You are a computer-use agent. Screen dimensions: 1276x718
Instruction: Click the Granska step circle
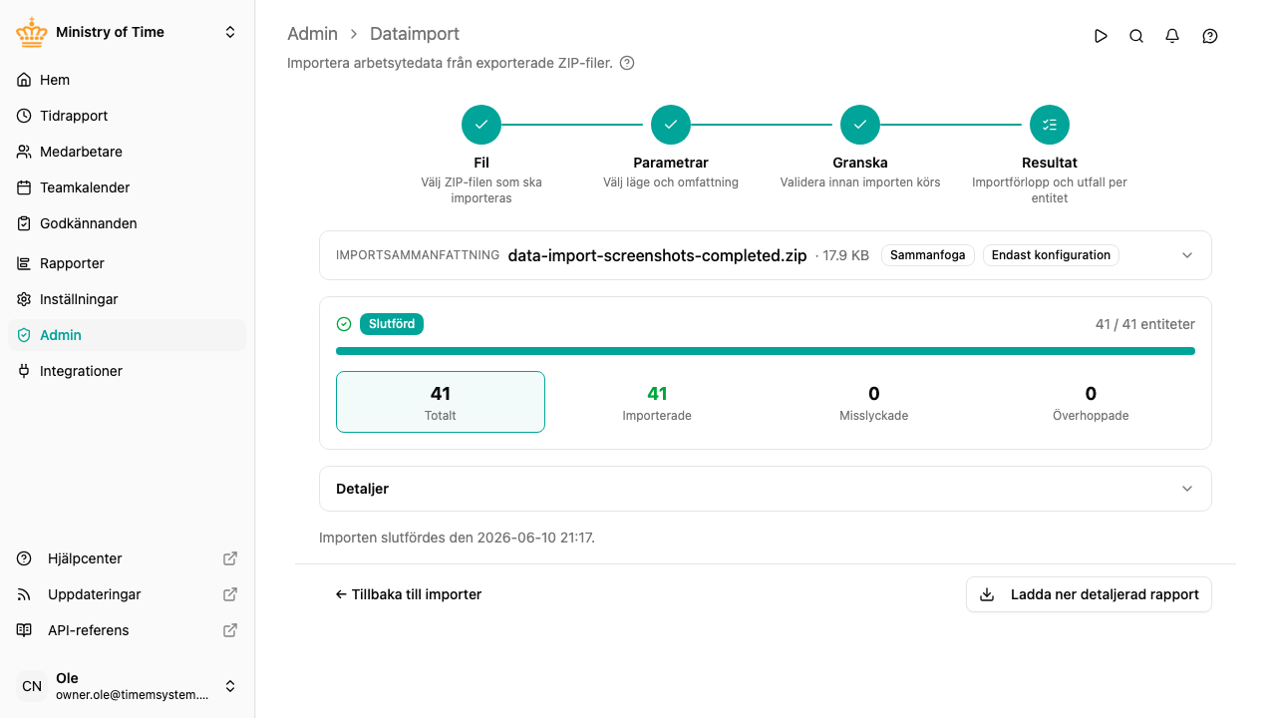[x=860, y=125]
